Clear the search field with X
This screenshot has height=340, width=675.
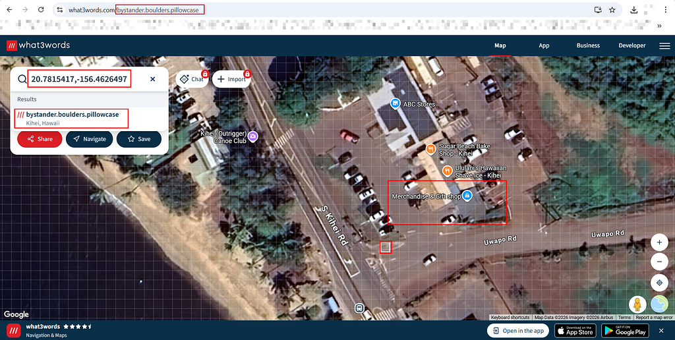coord(153,79)
